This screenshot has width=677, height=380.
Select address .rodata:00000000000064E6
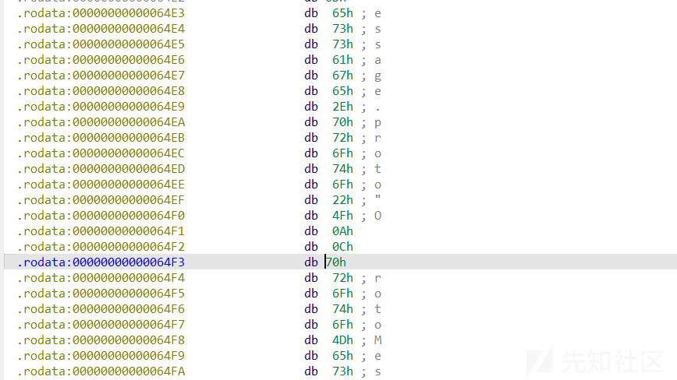pos(101,60)
